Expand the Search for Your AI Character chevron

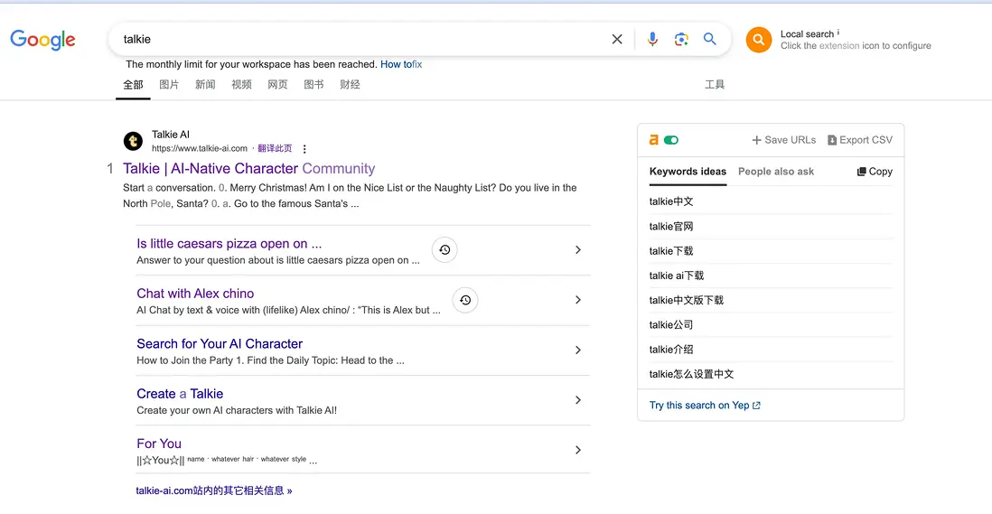578,350
